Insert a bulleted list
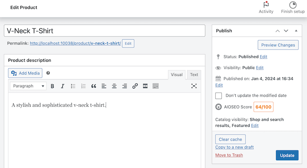The width and height of the screenshot is (307, 168). coord(73,86)
